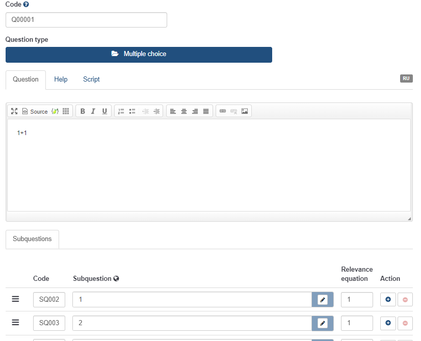
Task: Insert an image into the question
Action: click(245, 111)
